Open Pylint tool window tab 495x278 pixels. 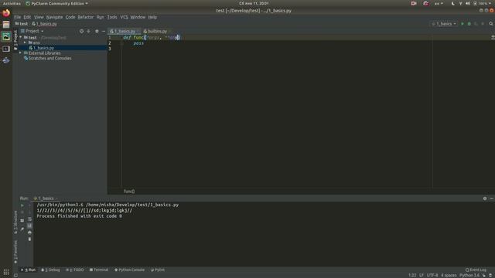pos(158,270)
